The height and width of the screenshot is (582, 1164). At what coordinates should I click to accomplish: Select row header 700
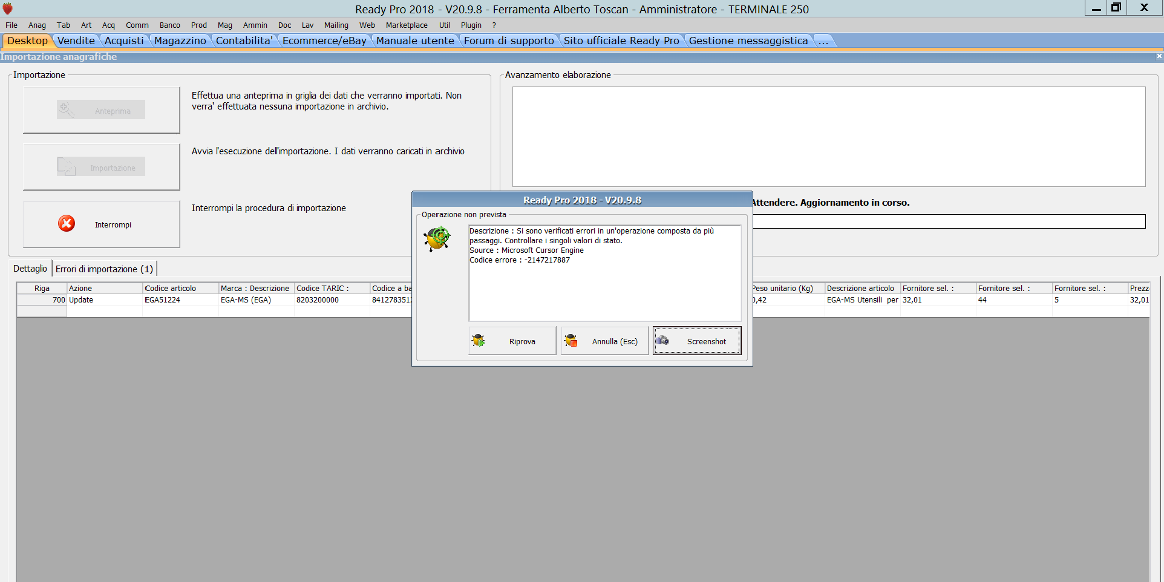point(42,300)
